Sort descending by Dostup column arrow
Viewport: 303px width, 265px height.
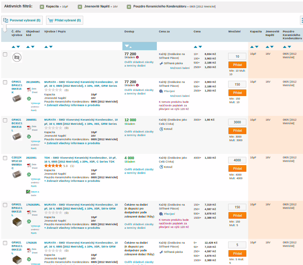[127, 46]
